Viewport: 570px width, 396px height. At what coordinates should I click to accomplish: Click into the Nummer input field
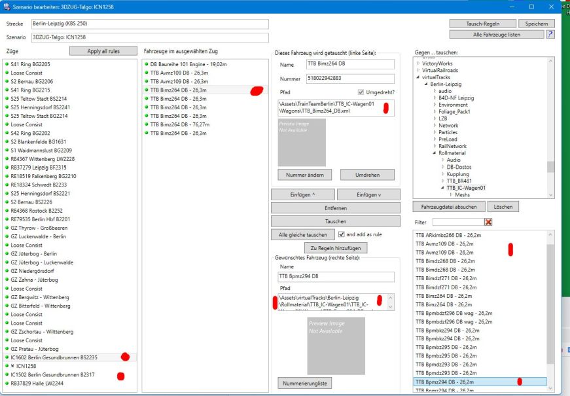click(349, 78)
